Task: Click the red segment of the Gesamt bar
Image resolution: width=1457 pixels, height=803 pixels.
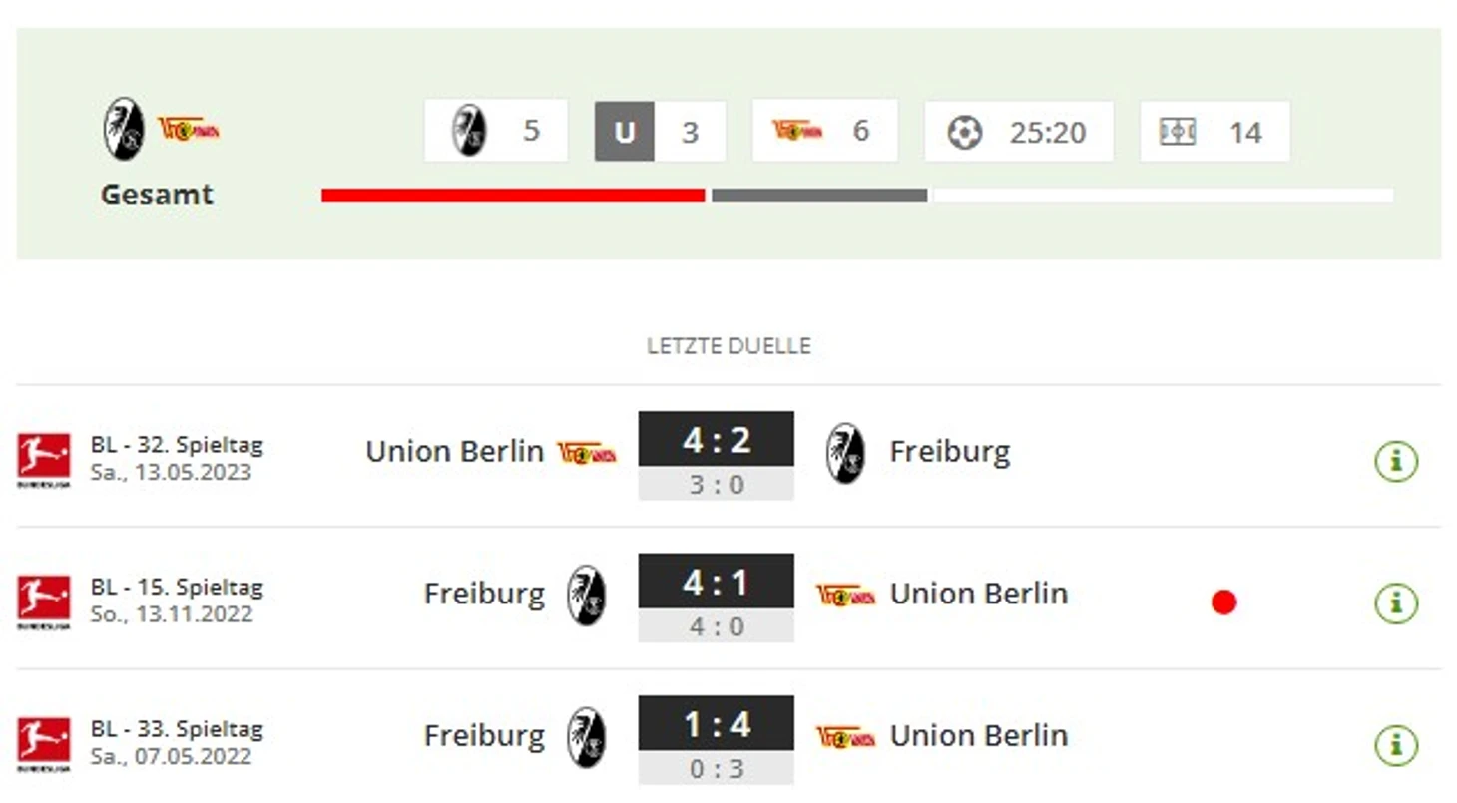Action: [x=513, y=196]
